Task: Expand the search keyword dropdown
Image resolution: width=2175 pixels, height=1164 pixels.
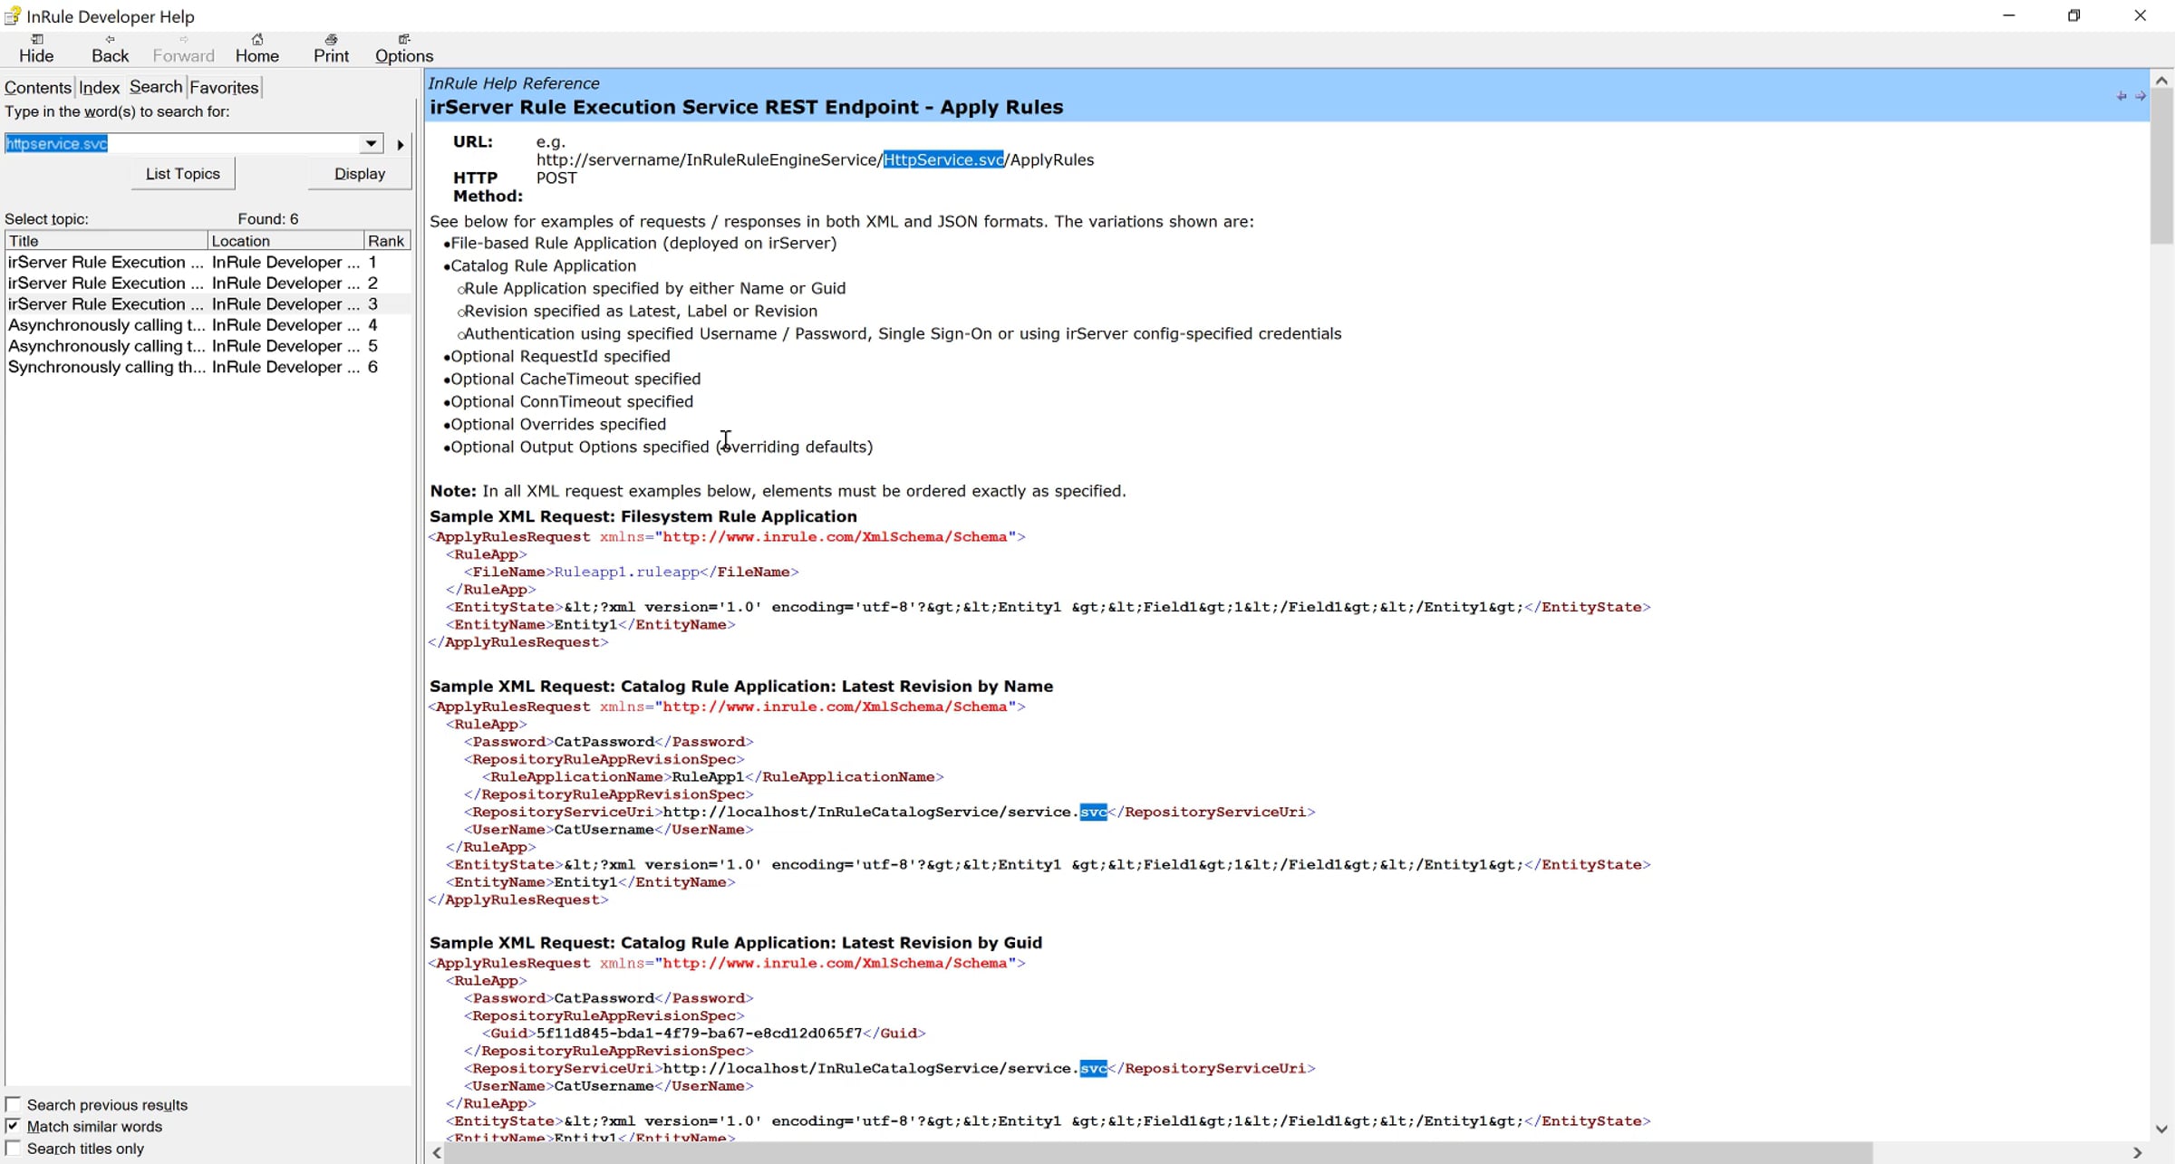Action: (371, 143)
